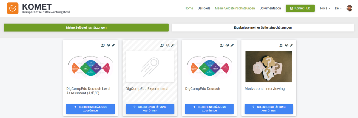Select the Meine Selbsteinschätzungen green tab
The width and height of the screenshot is (358, 118).
click(x=86, y=27)
